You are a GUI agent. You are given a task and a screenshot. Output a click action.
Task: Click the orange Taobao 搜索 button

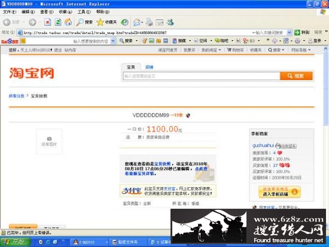296,76
